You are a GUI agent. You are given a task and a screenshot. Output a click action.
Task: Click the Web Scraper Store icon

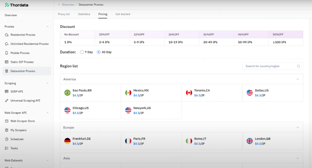click(x=7, y=121)
